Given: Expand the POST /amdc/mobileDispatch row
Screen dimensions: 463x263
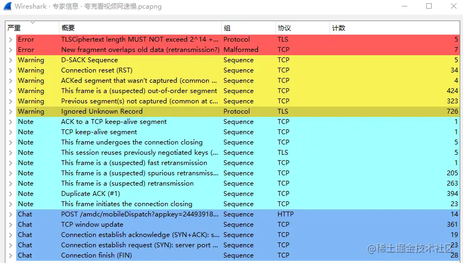Looking at the screenshot, I should click(11, 214).
